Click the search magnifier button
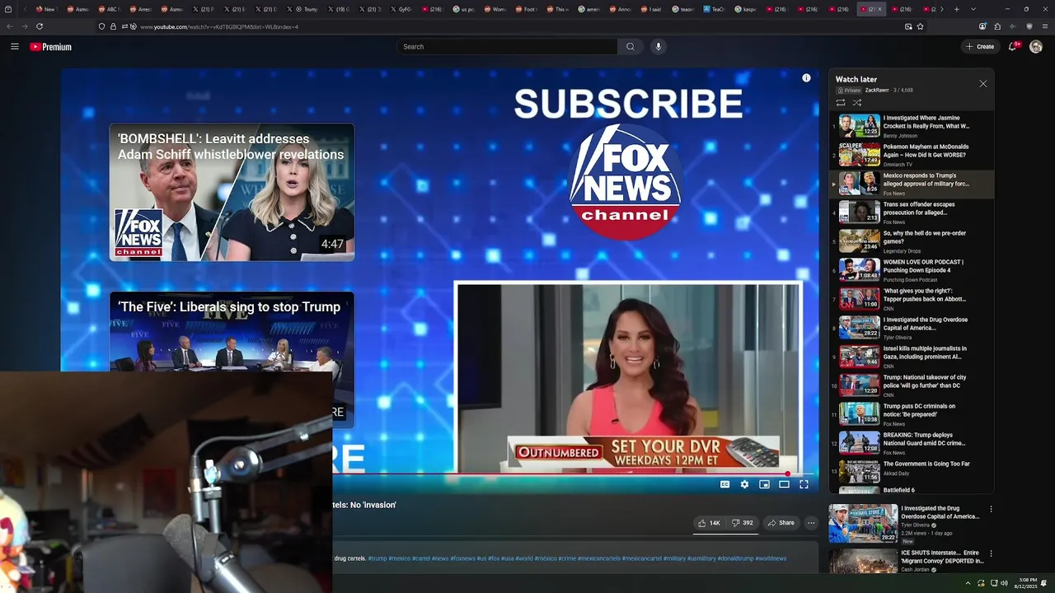 (631, 47)
